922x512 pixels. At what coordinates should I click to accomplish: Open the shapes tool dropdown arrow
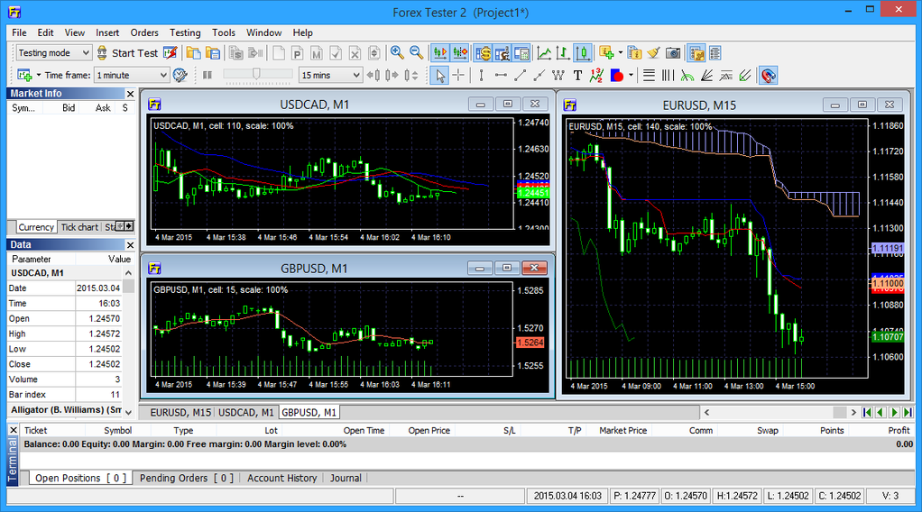click(x=631, y=75)
